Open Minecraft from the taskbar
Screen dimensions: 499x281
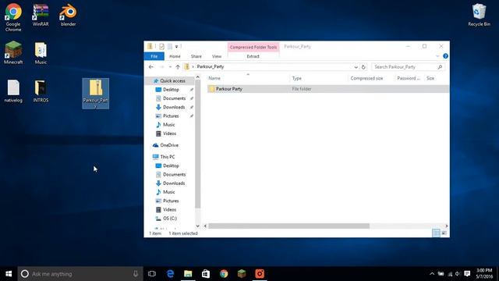coord(242,274)
